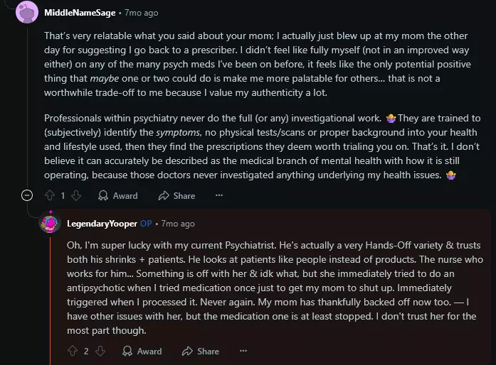Open more options on MiddleNameSage's comment
Image resolution: width=496 pixels, height=365 pixels.
click(219, 195)
